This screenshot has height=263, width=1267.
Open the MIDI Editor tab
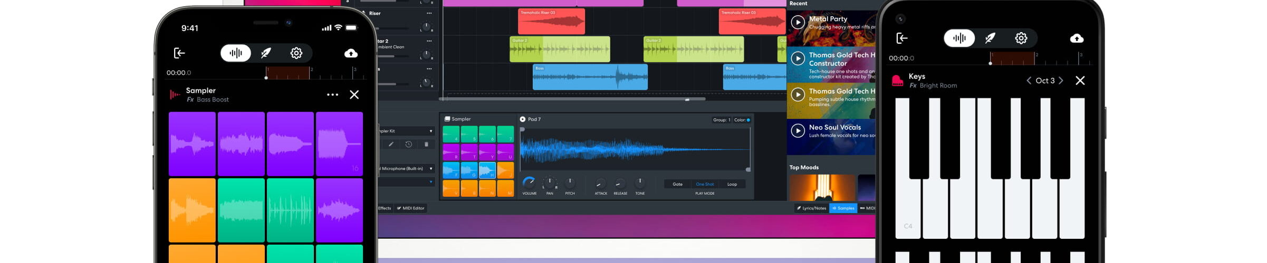[410, 208]
